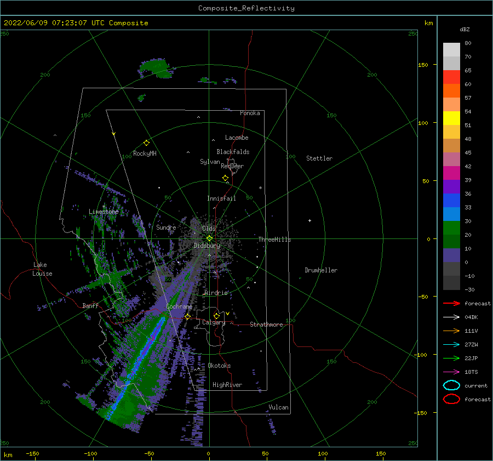This screenshot has height=461, width=493.
Task: Click the Limestone label
Action: pos(104,212)
